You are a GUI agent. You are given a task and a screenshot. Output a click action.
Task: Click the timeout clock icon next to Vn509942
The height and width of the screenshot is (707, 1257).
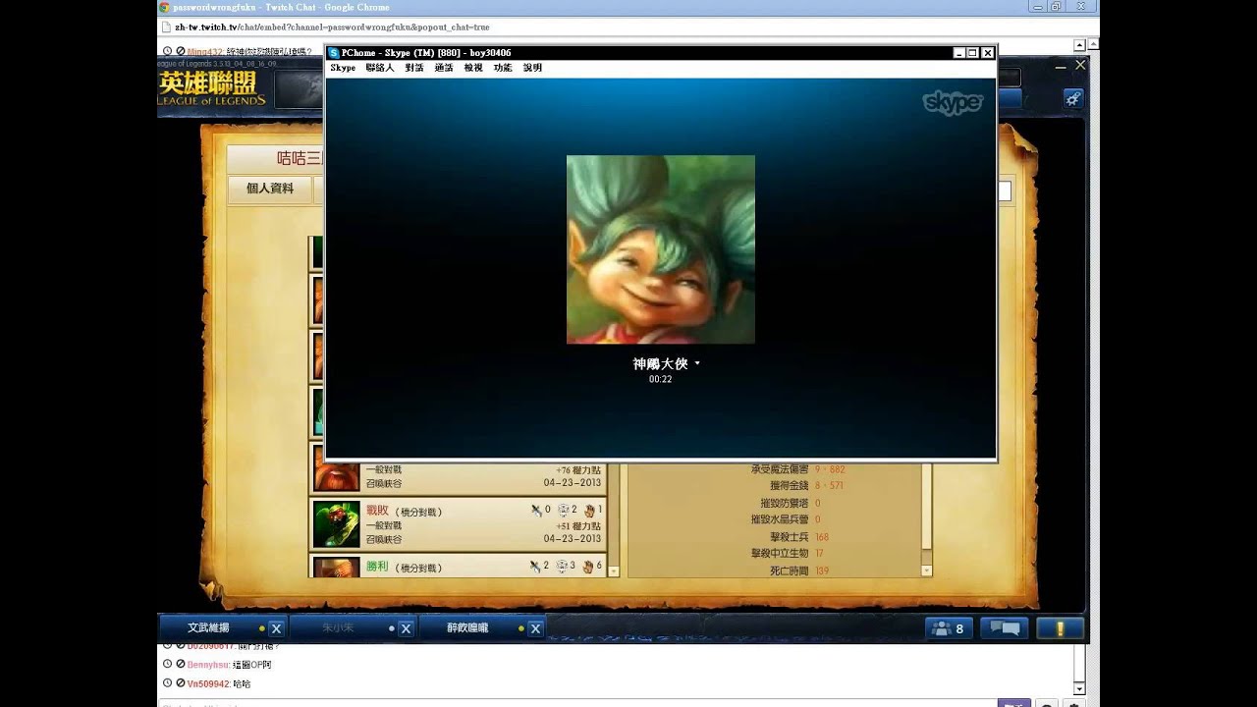[167, 683]
